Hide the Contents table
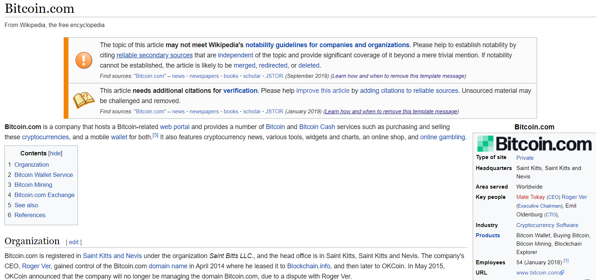The image size is (596, 280). [55, 154]
